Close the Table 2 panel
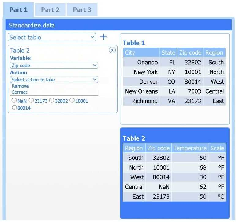Screen dimensions: 236x222 click(112, 50)
